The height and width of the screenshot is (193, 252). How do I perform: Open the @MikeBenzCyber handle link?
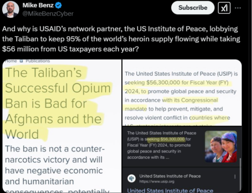click(x=48, y=13)
